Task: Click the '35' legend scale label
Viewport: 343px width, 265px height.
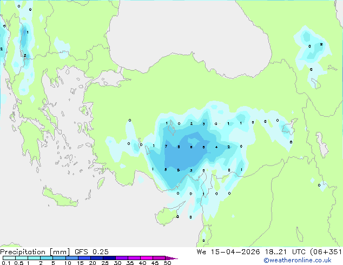Action: pyautogui.click(x=130, y=263)
